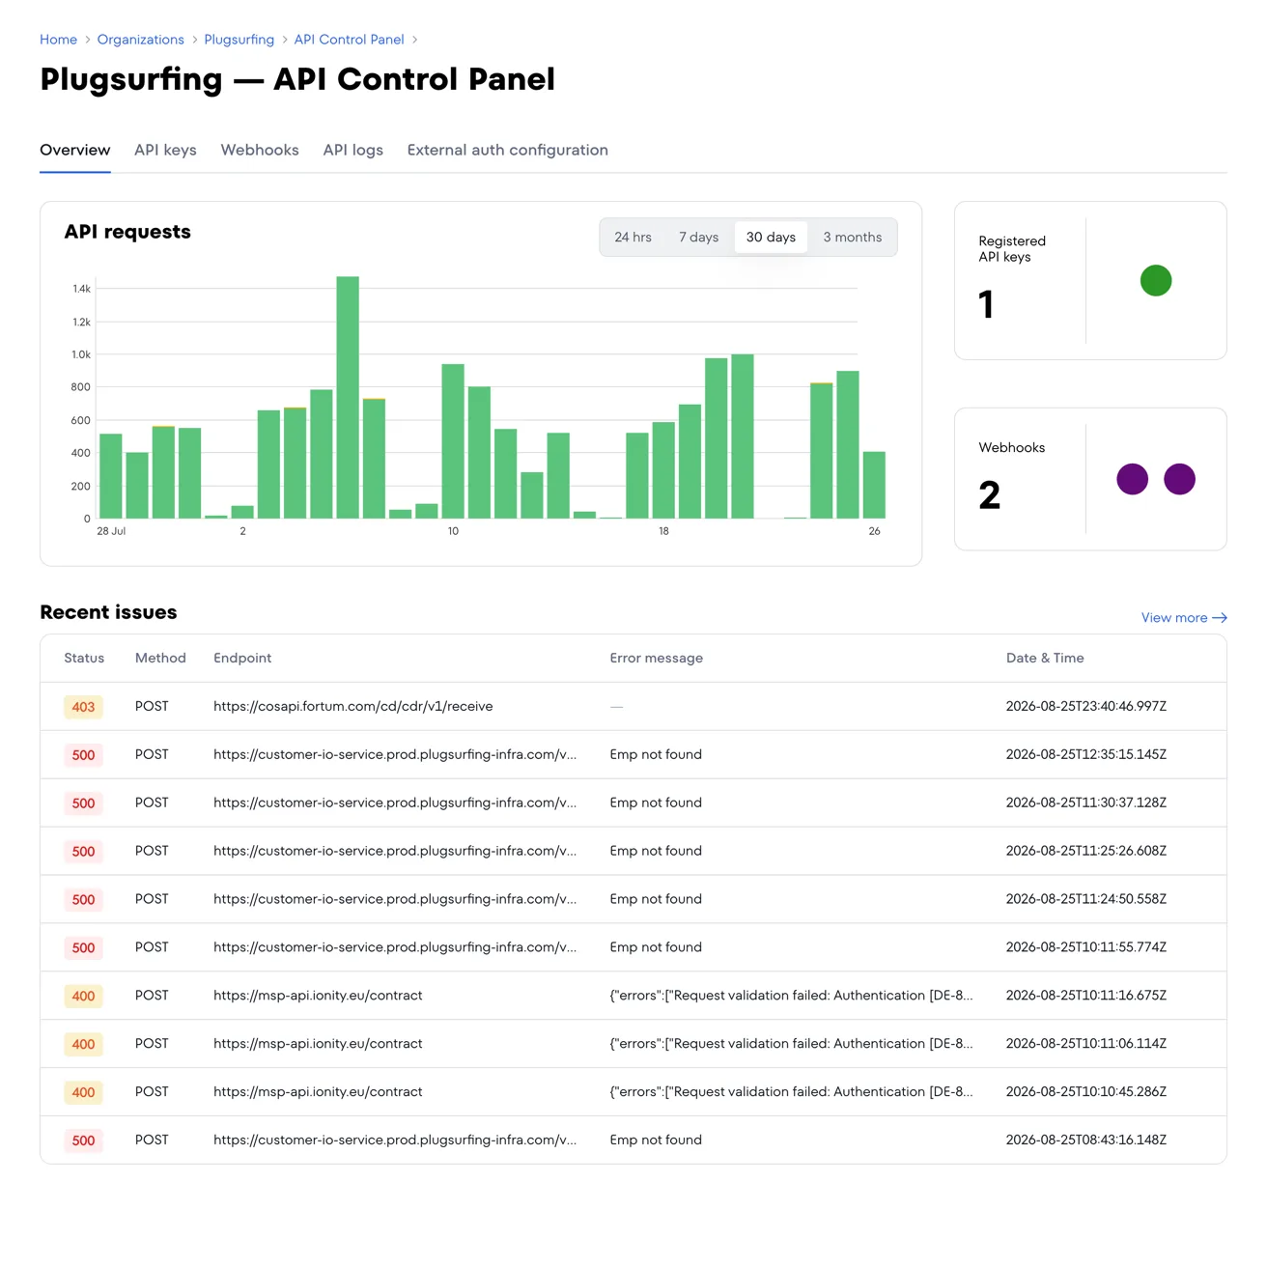
Task: Select the 3 months time range
Action: click(852, 238)
